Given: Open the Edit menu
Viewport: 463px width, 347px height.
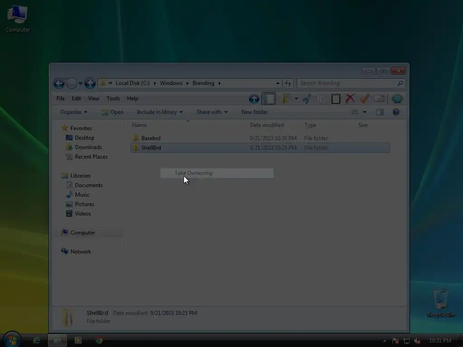Looking at the screenshot, I should click(x=76, y=98).
